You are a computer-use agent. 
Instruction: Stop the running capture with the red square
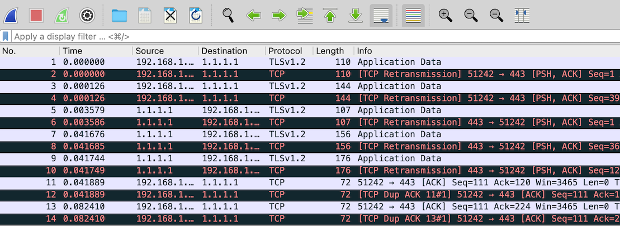[x=36, y=16]
